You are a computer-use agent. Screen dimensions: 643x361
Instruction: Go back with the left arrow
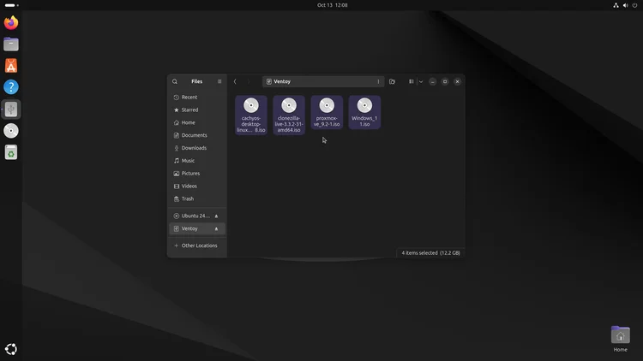235,81
